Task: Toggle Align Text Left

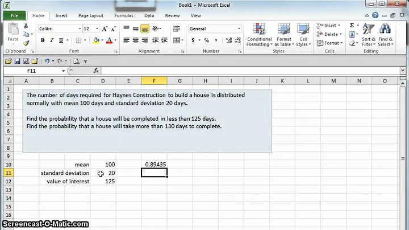Action: point(126,40)
